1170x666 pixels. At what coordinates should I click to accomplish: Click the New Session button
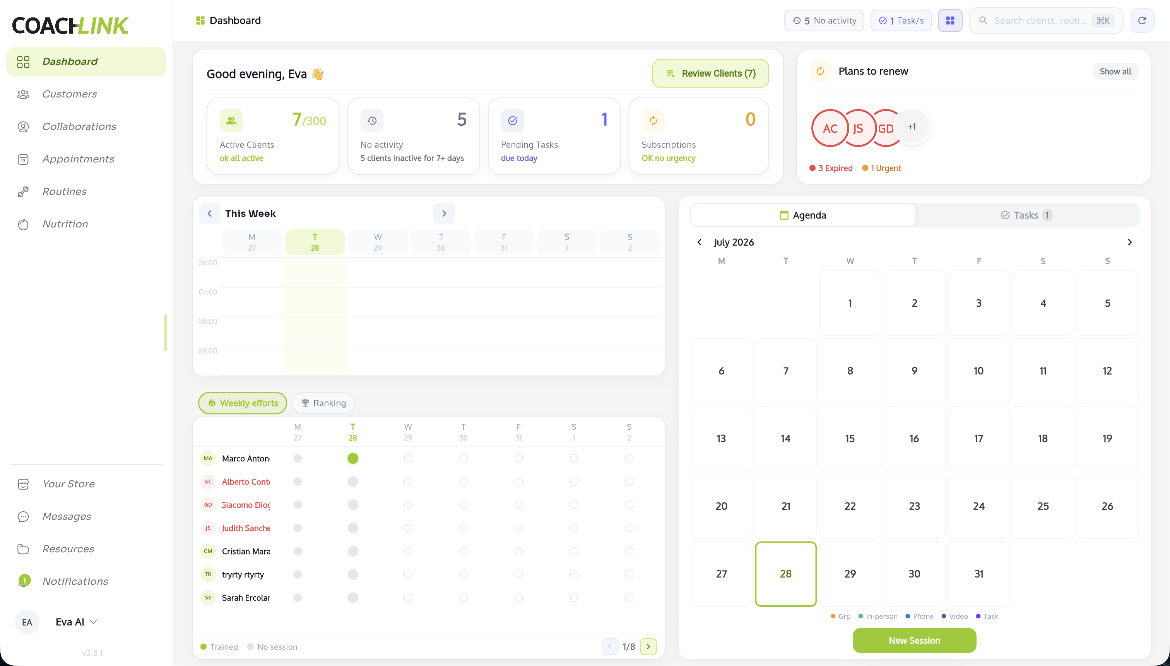tap(914, 641)
